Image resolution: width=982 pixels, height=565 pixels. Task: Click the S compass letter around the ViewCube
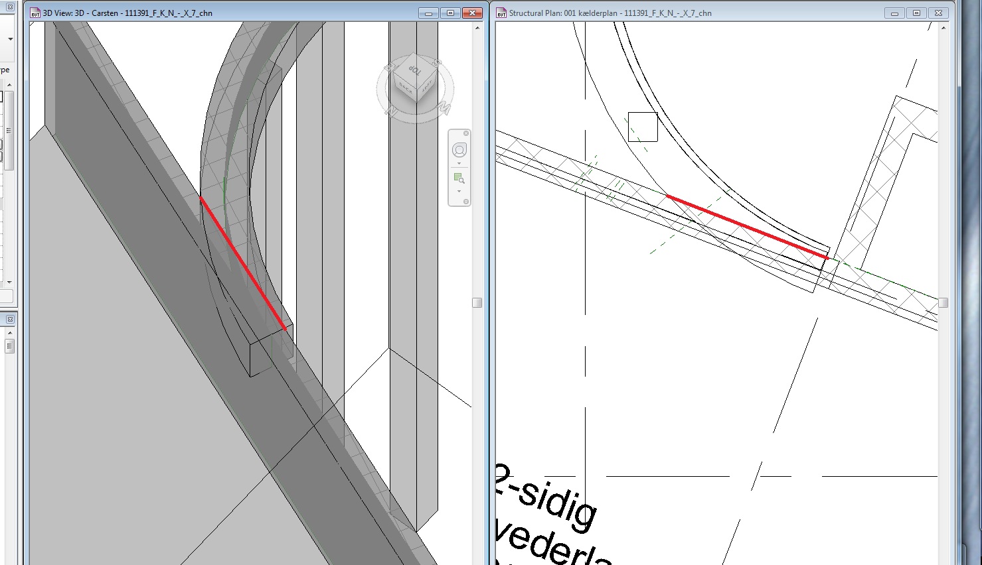[x=438, y=64]
